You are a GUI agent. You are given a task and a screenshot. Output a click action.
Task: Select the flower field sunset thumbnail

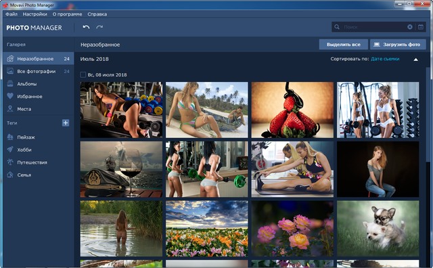pyautogui.click(x=207, y=229)
